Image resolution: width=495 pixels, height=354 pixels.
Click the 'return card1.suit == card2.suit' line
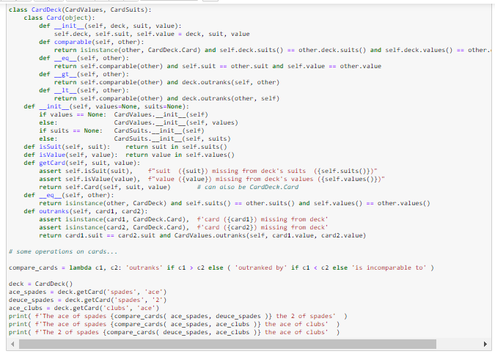[202, 235]
